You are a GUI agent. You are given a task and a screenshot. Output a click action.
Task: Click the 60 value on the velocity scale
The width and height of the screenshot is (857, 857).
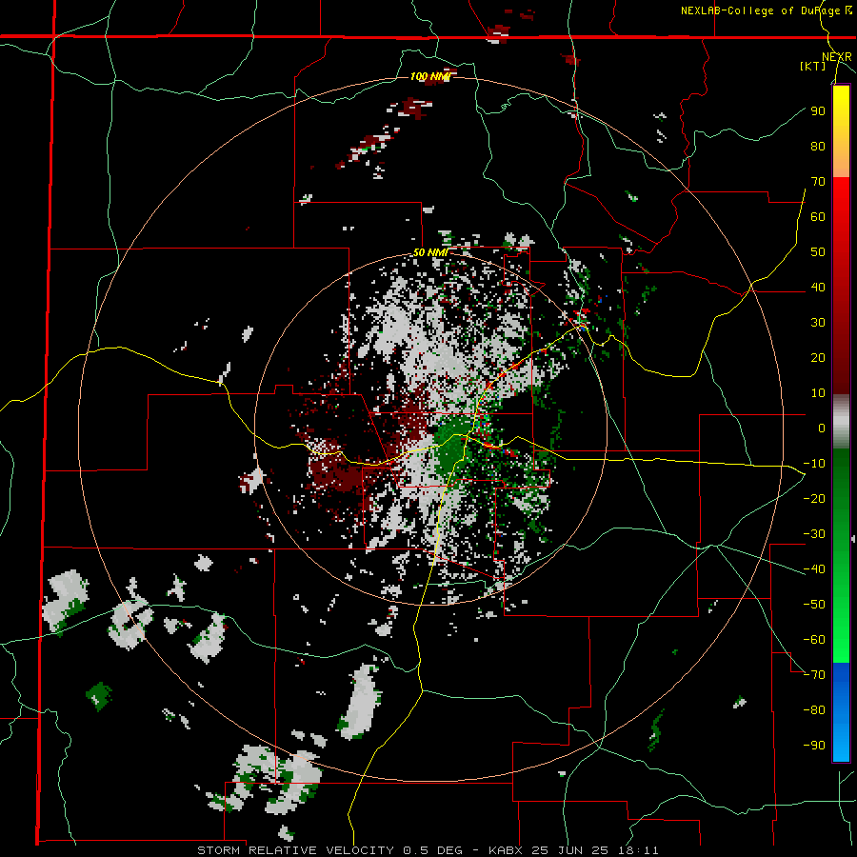coord(818,216)
